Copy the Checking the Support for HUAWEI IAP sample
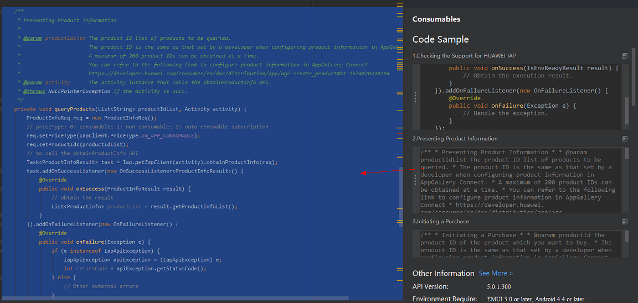Screen dimensions: 638x303 (625, 56)
